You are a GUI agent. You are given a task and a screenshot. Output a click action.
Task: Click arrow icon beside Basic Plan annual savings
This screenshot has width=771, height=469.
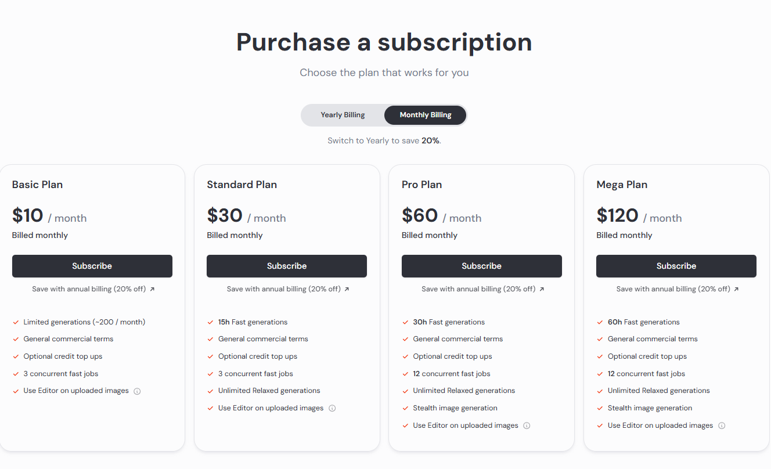[152, 289]
